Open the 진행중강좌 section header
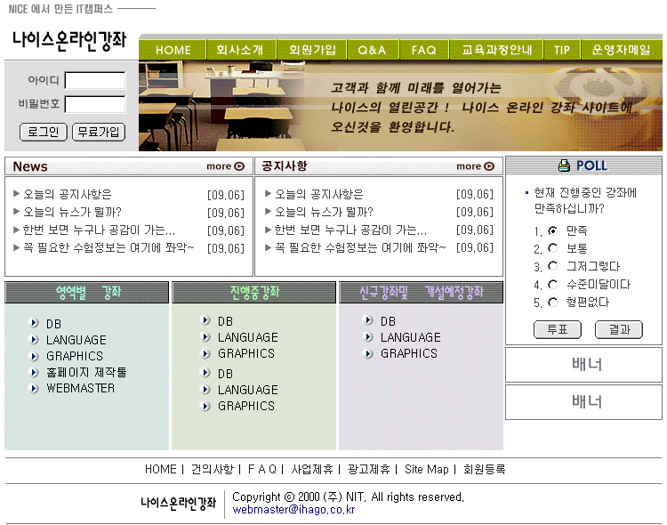 pos(254,292)
